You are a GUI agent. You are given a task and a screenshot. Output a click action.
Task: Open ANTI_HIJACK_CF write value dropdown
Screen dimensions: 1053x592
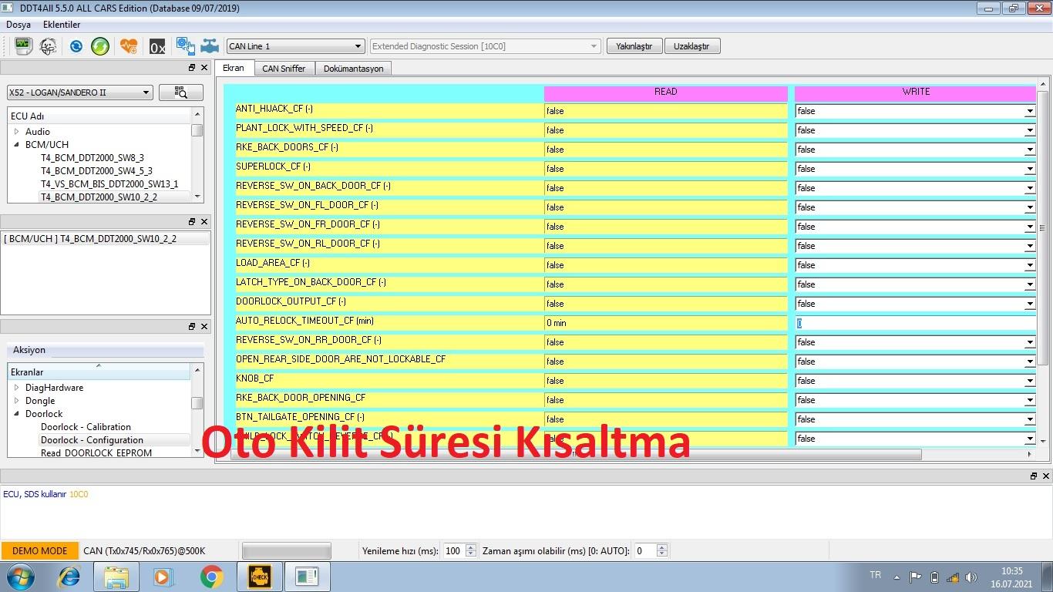pos(1028,111)
